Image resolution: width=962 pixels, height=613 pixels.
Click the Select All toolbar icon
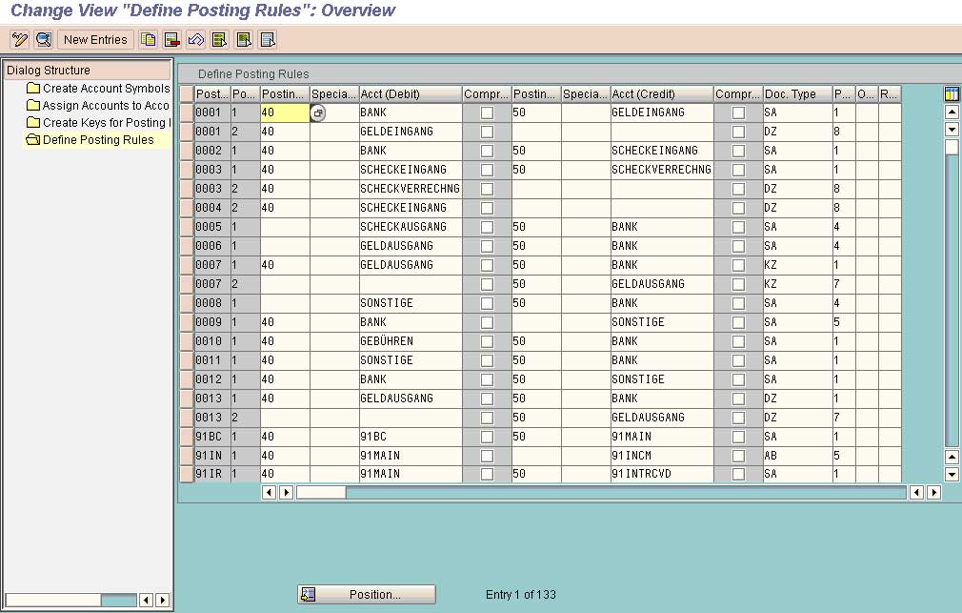tap(220, 40)
